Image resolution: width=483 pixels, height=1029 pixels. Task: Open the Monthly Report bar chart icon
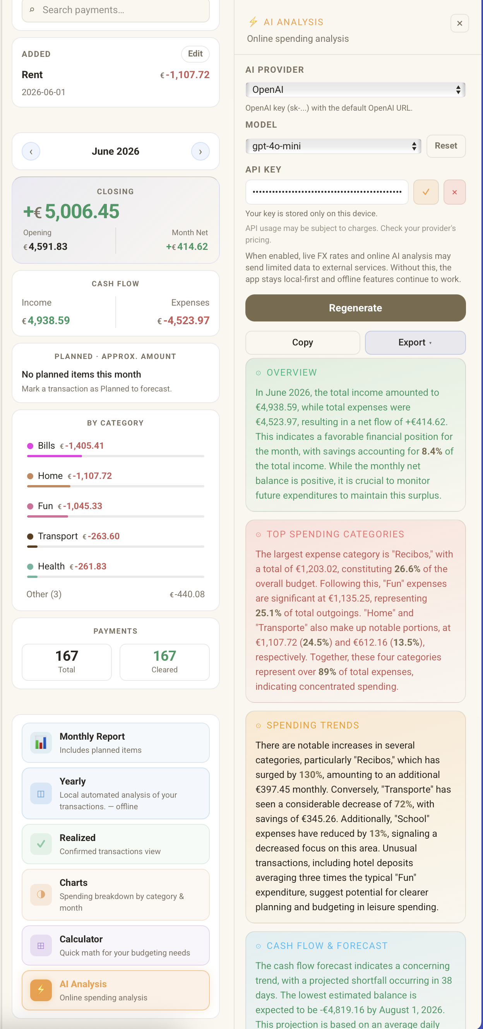[41, 743]
